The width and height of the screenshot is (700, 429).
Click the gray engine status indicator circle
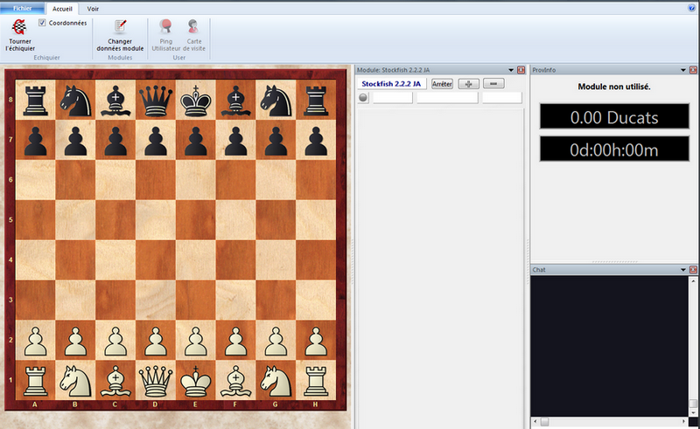click(364, 98)
